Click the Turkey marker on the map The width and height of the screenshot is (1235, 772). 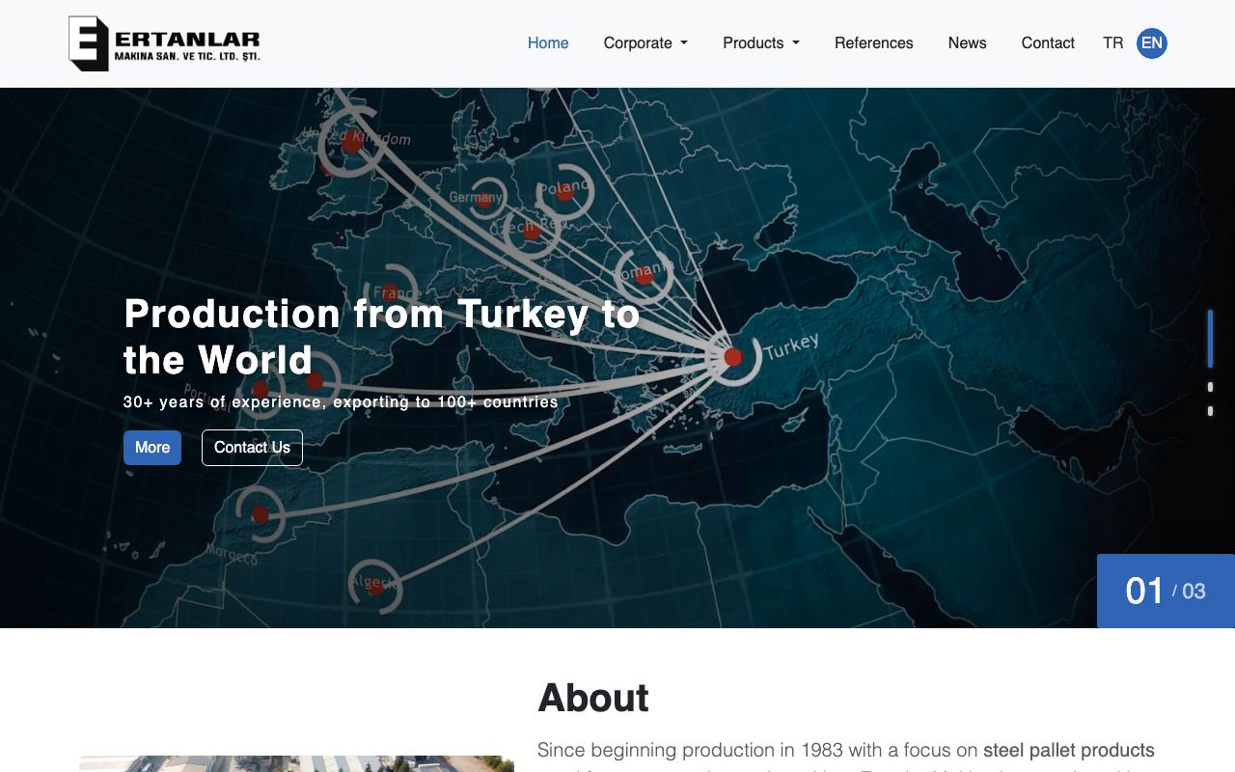[x=733, y=357]
